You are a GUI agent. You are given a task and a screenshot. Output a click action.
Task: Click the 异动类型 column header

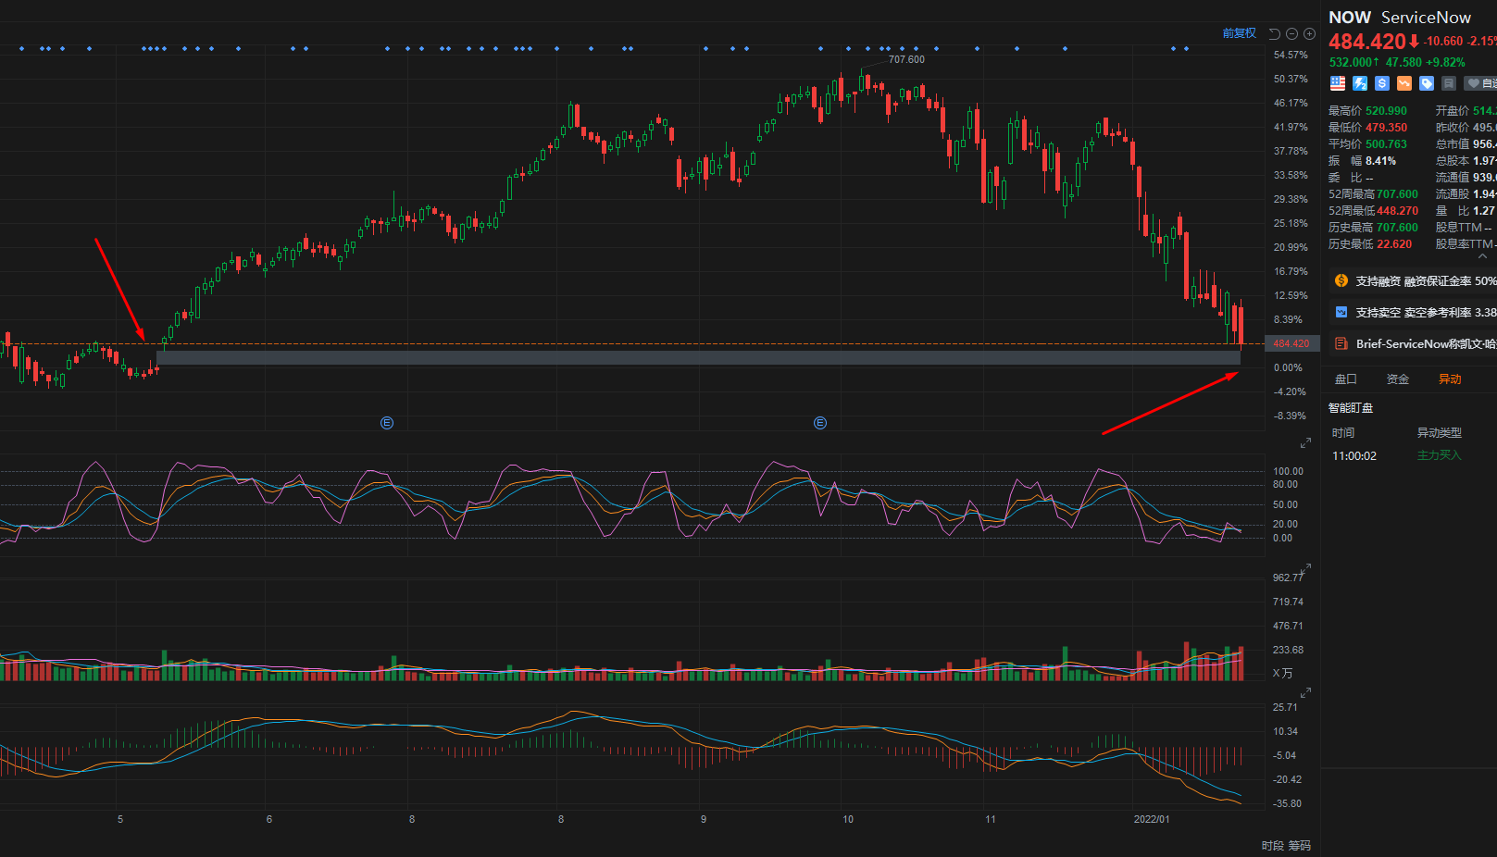[1440, 433]
